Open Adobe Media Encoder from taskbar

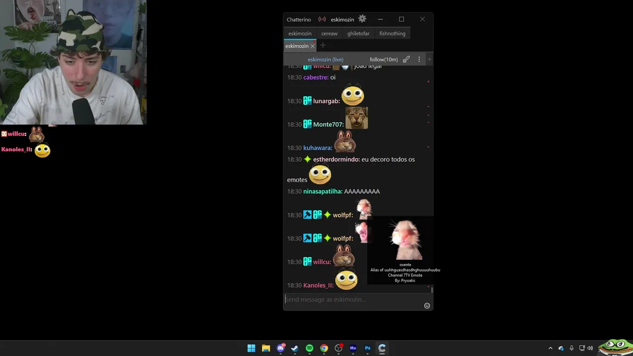[x=353, y=348]
